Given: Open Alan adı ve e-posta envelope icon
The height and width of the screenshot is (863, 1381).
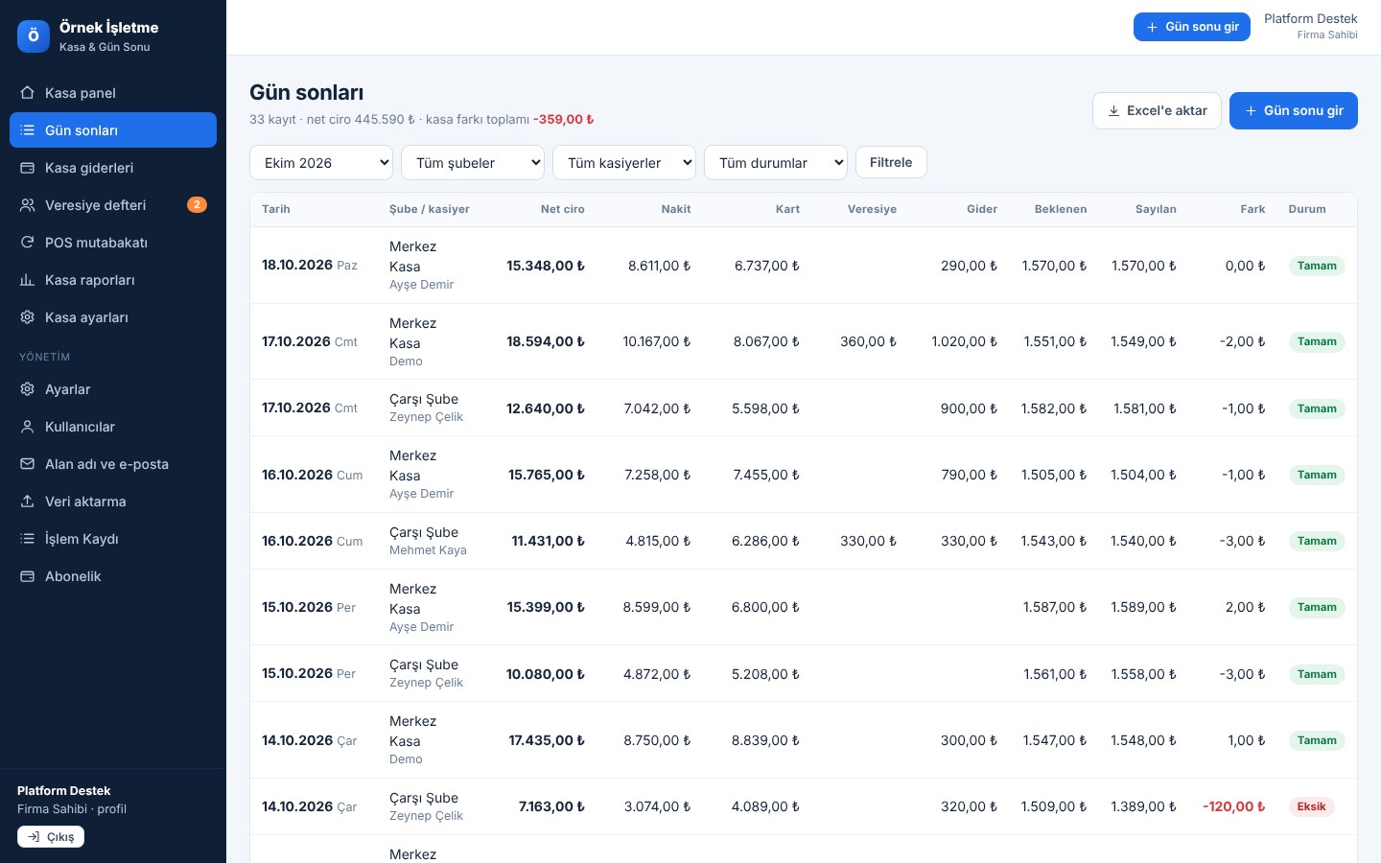Looking at the screenshot, I should point(28,464).
